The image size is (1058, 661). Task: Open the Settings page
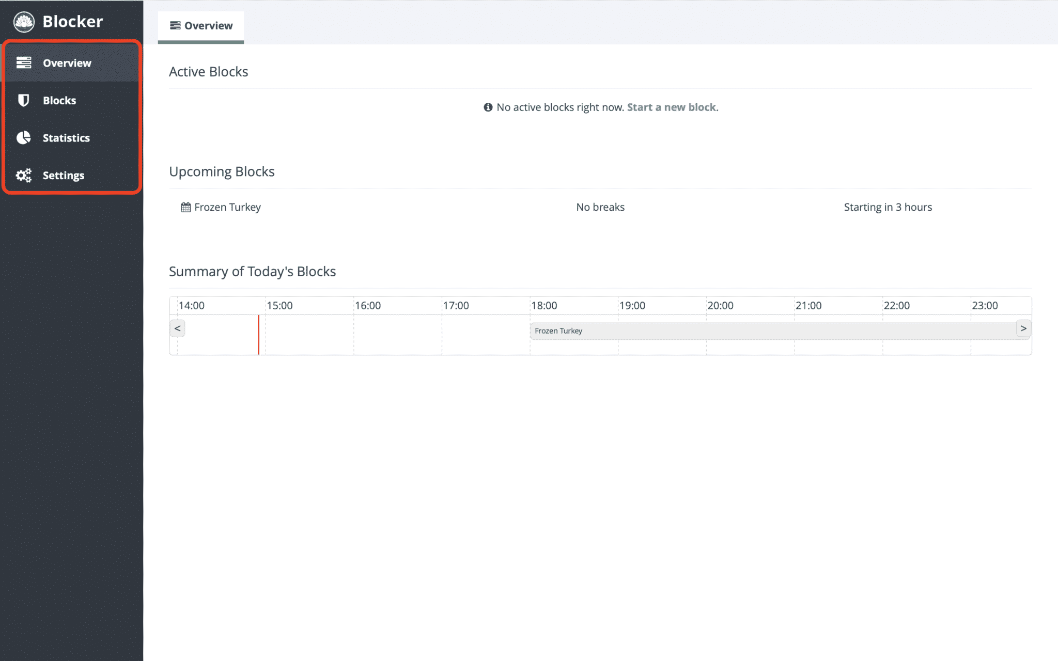coord(72,176)
